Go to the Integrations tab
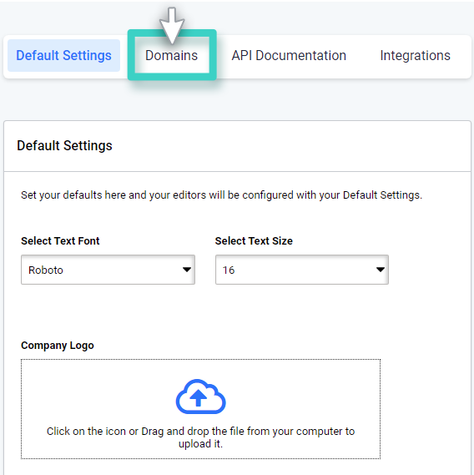Image resolution: width=474 pixels, height=475 pixels. 415,55
